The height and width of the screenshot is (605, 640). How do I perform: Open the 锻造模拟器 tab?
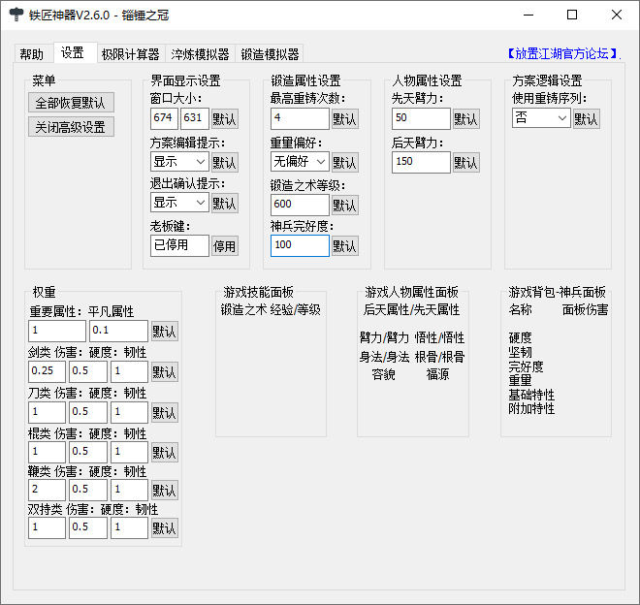pyautogui.click(x=270, y=54)
